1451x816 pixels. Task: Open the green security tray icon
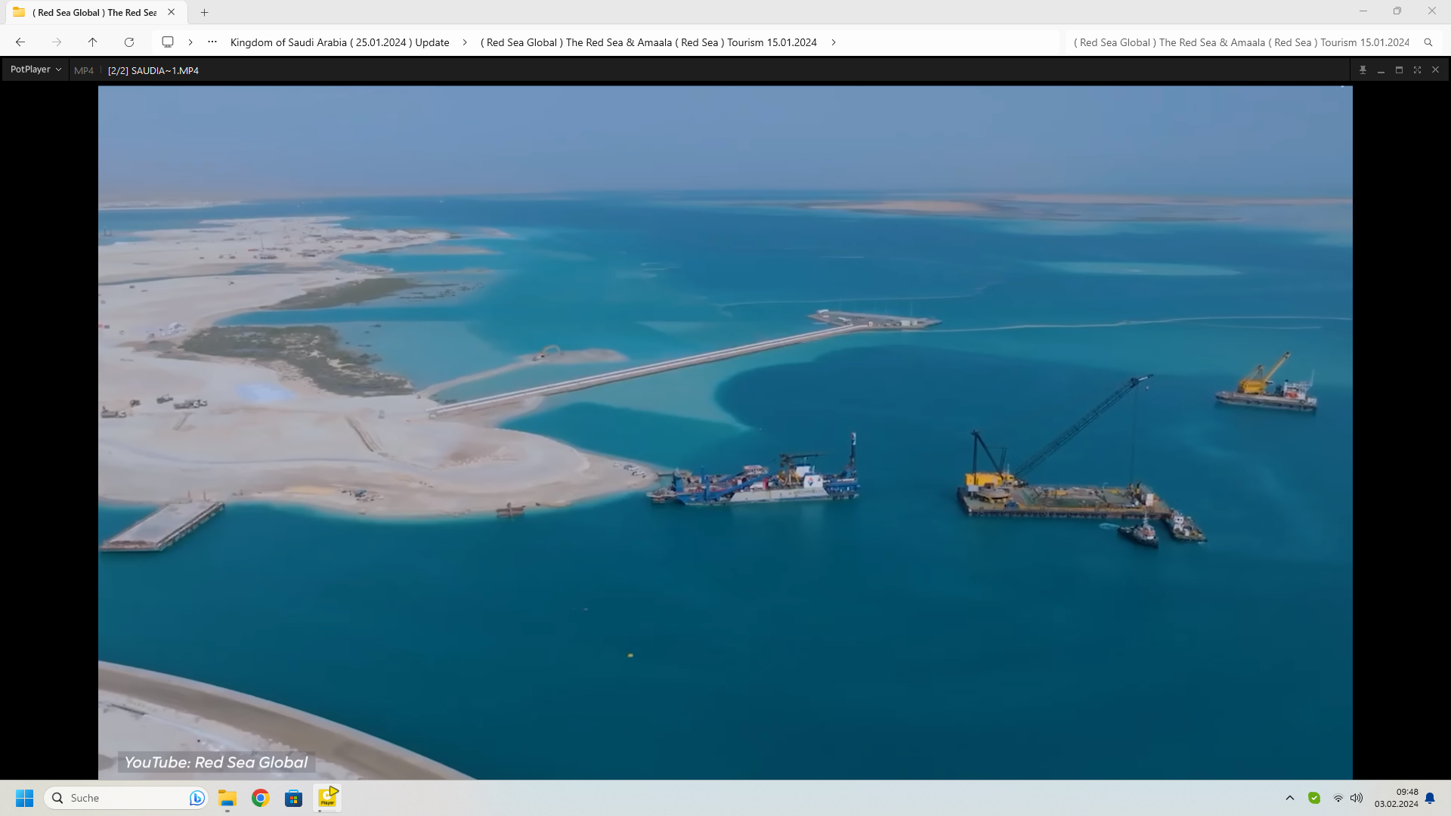pyautogui.click(x=1314, y=798)
